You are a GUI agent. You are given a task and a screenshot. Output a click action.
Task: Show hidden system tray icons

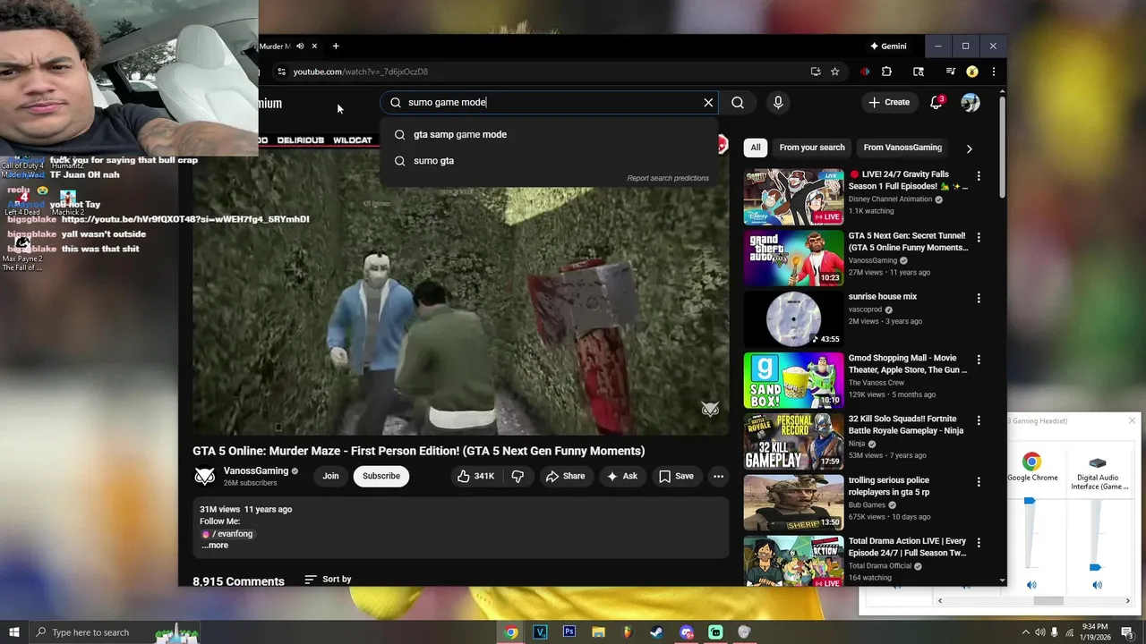[x=1026, y=632]
